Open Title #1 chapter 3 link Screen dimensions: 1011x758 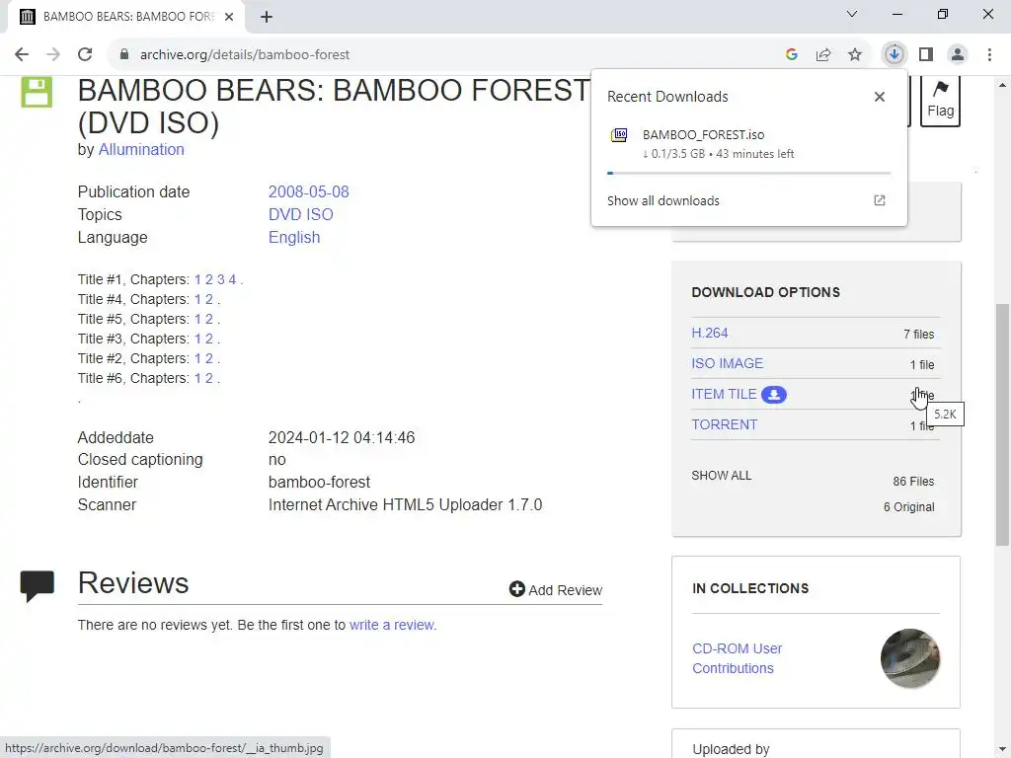(x=220, y=279)
